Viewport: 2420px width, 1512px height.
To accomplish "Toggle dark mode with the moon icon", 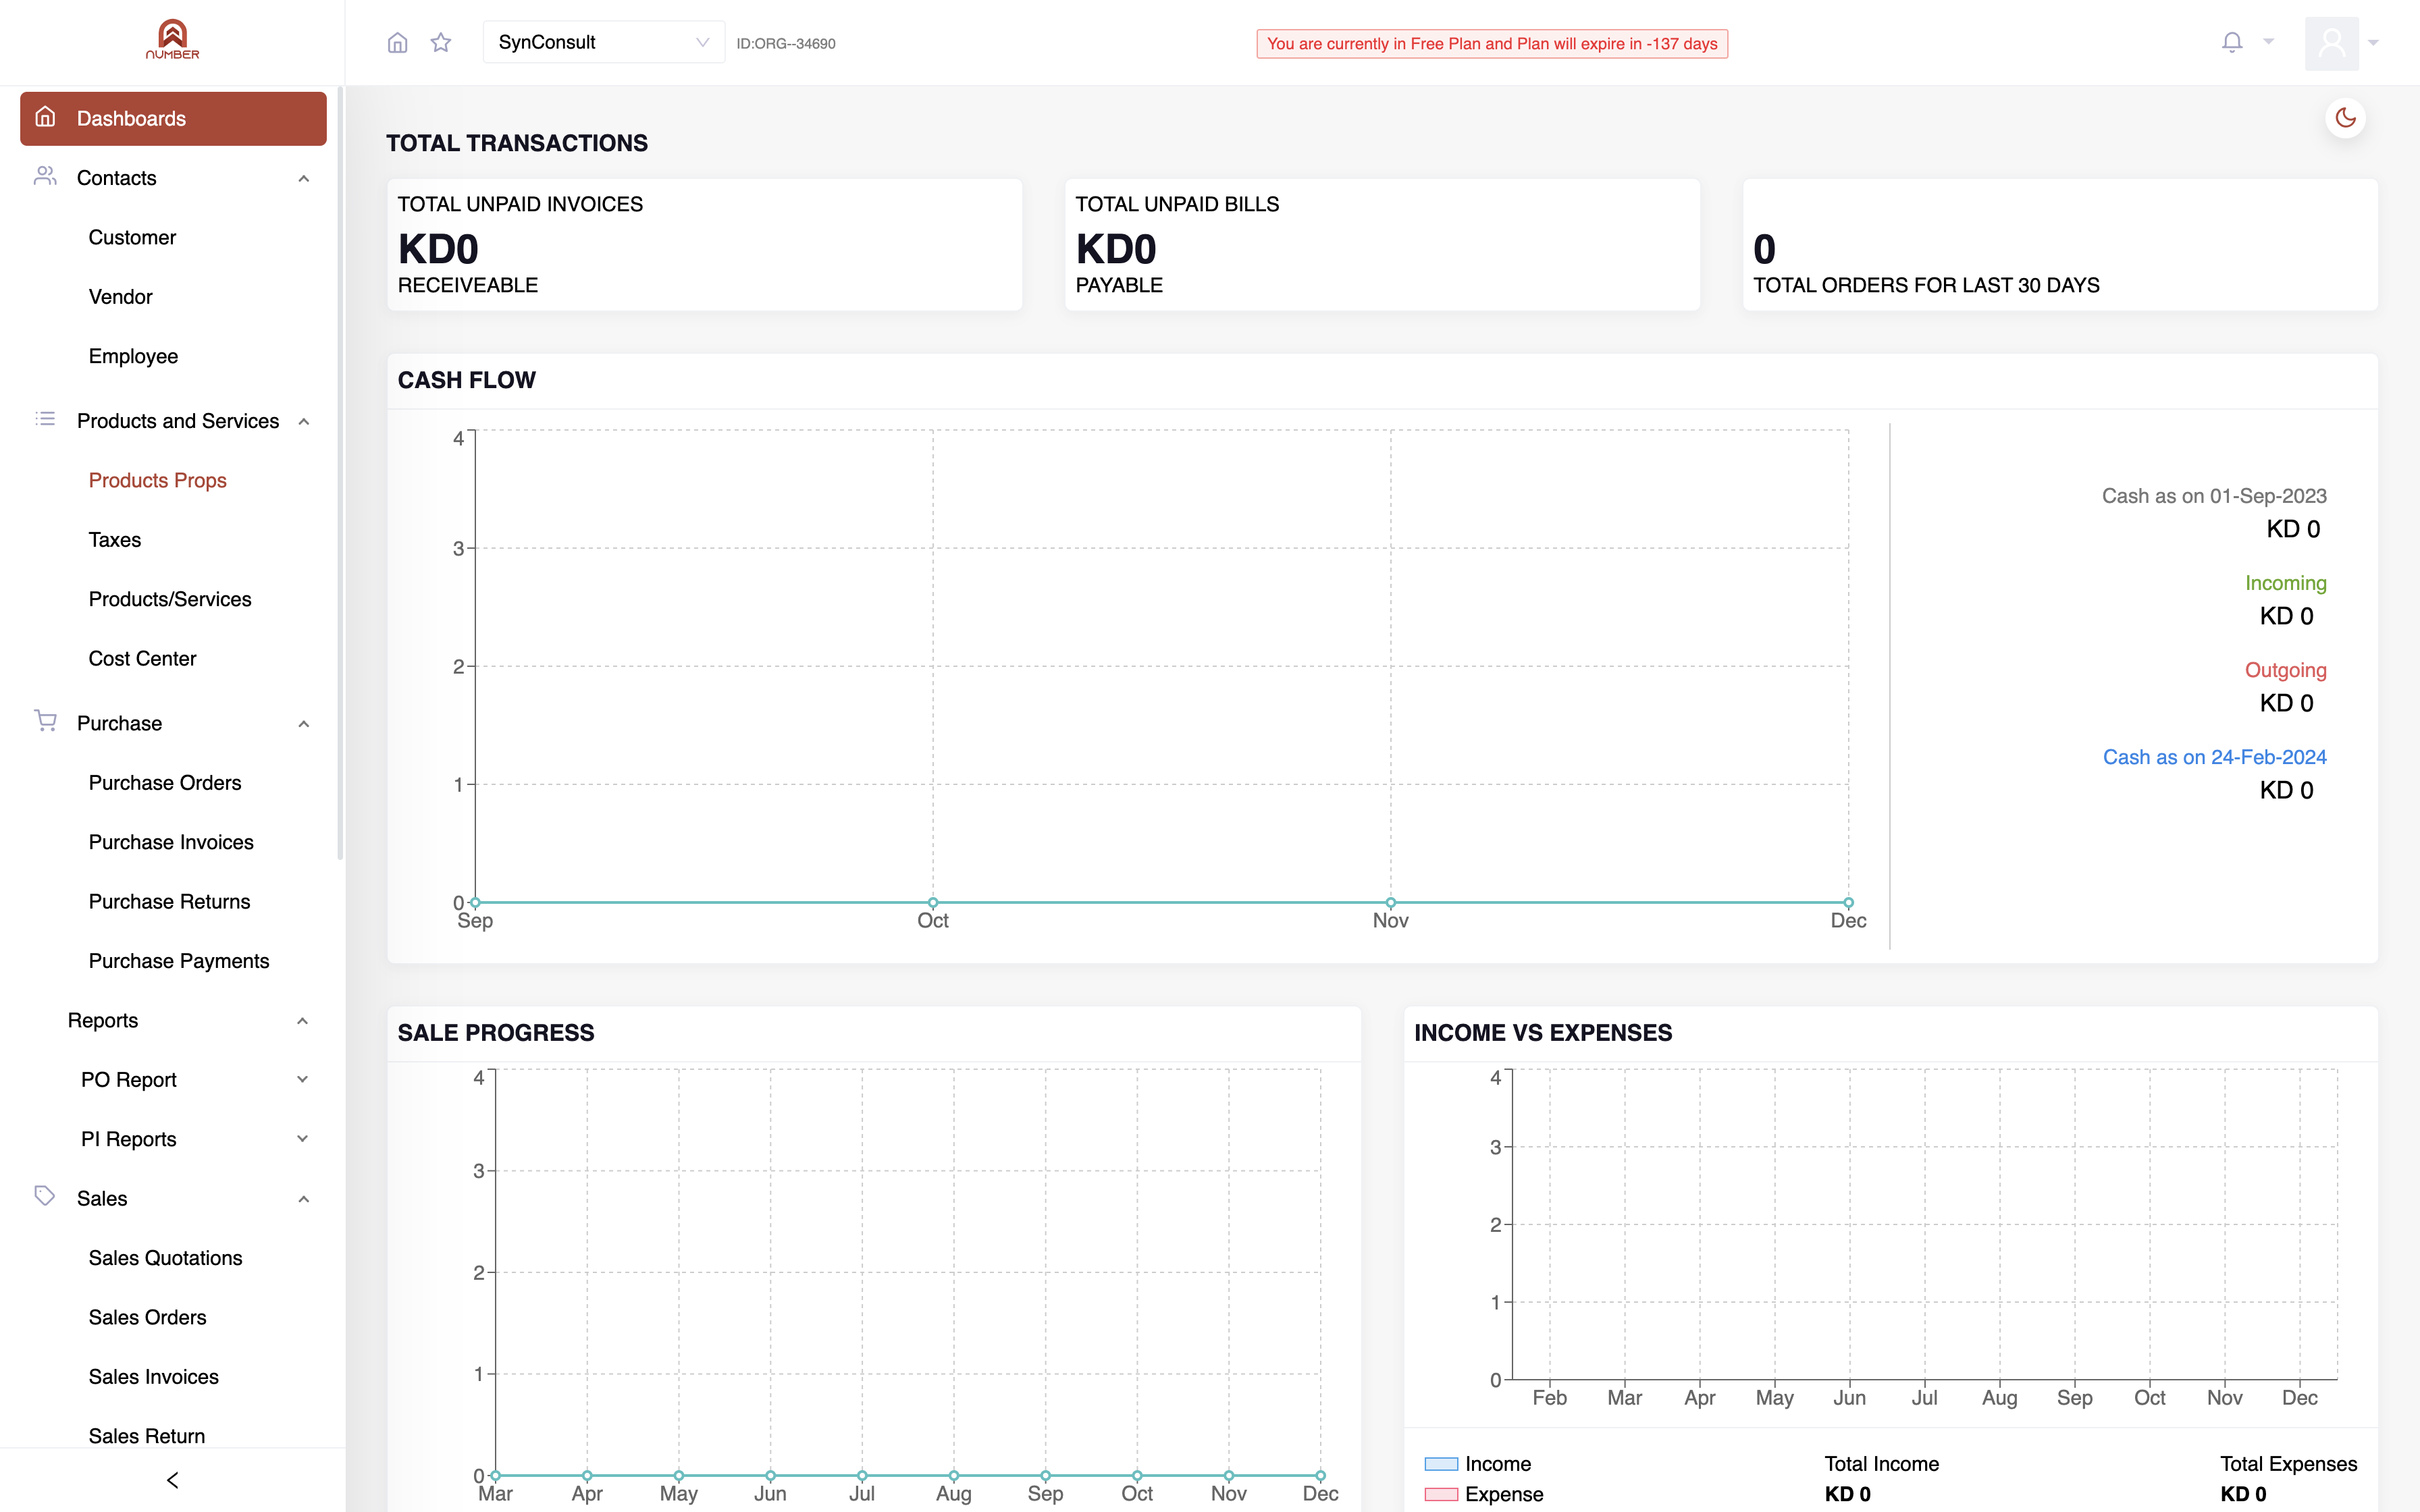I will (2345, 118).
